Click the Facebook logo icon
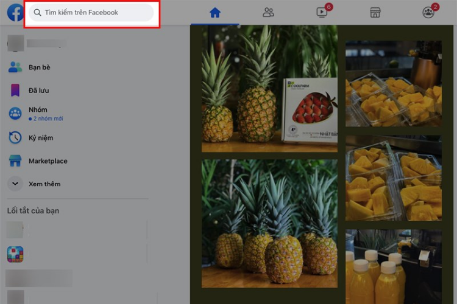 click(15, 13)
